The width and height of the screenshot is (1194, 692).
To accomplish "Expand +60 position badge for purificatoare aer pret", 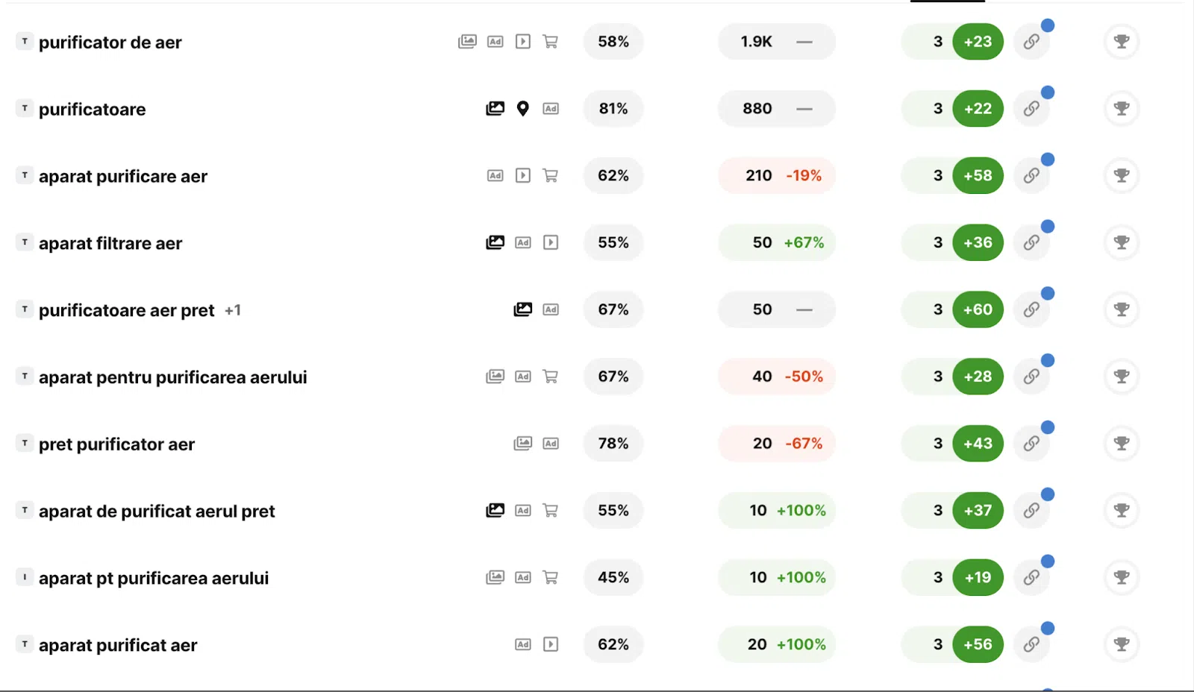I will click(x=978, y=309).
